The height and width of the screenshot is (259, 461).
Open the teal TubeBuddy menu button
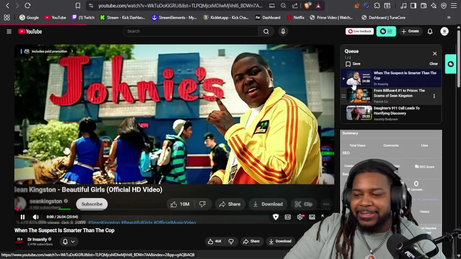(x=386, y=32)
